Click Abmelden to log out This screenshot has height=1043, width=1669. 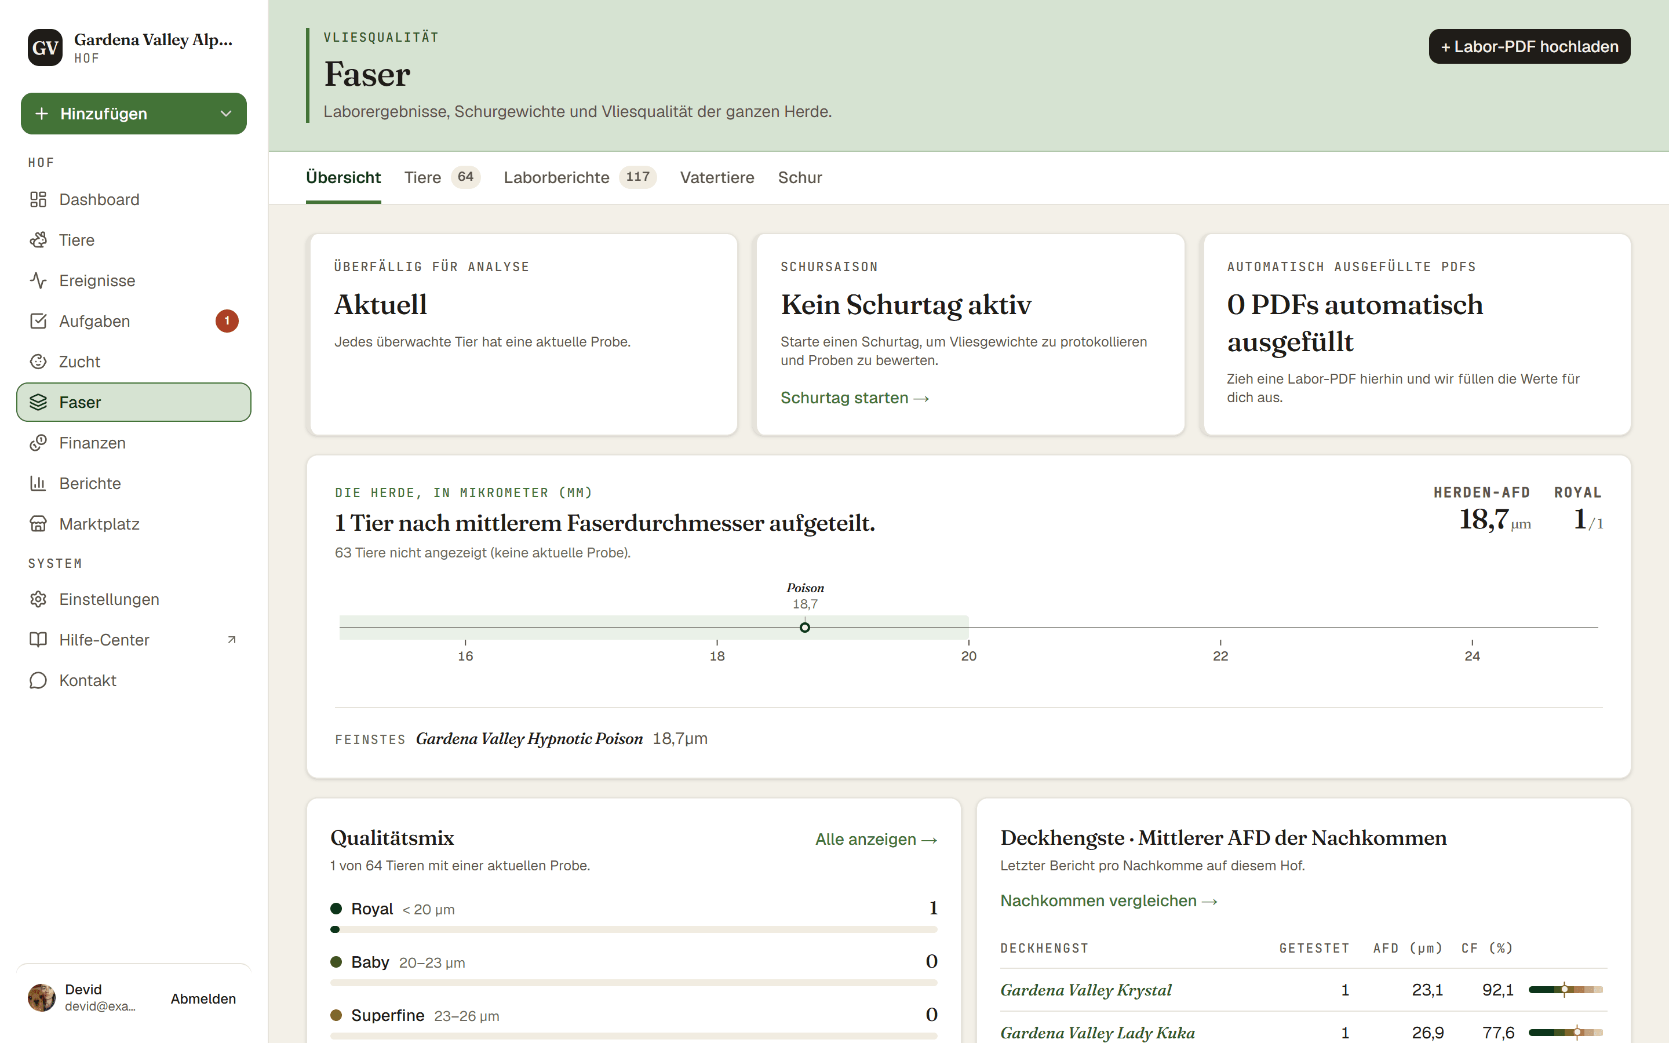point(203,998)
